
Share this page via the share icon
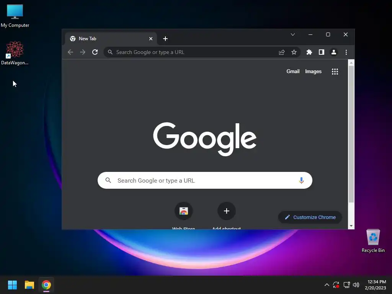tap(281, 52)
